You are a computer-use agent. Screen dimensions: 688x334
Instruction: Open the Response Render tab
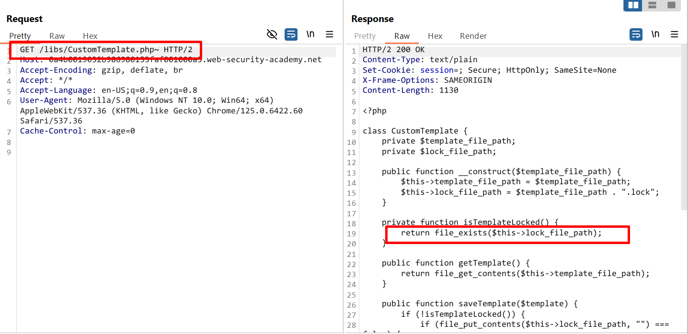pos(473,36)
